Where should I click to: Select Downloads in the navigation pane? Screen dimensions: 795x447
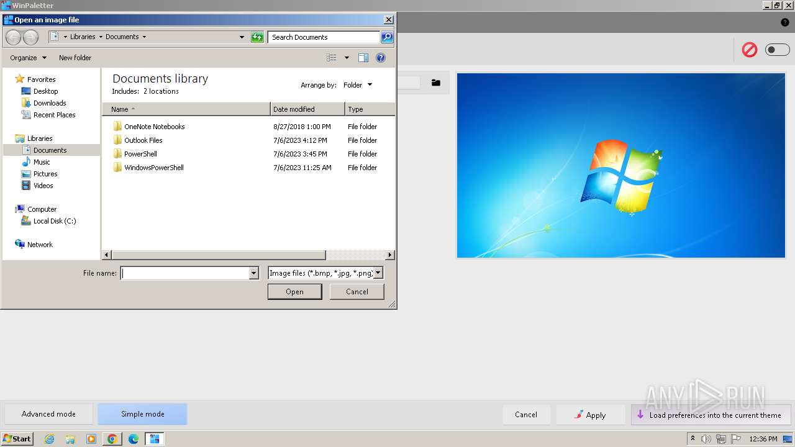[x=50, y=103]
